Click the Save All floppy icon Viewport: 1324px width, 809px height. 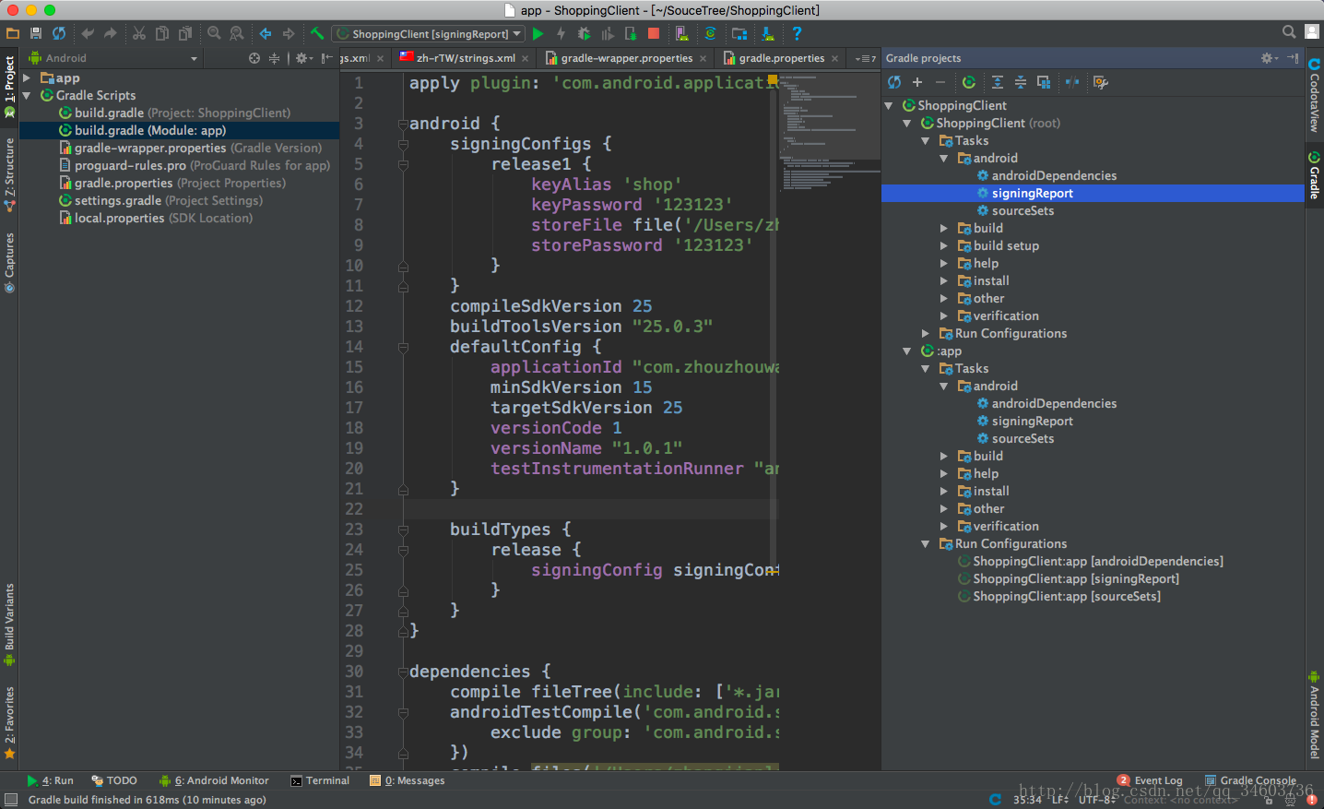36,33
